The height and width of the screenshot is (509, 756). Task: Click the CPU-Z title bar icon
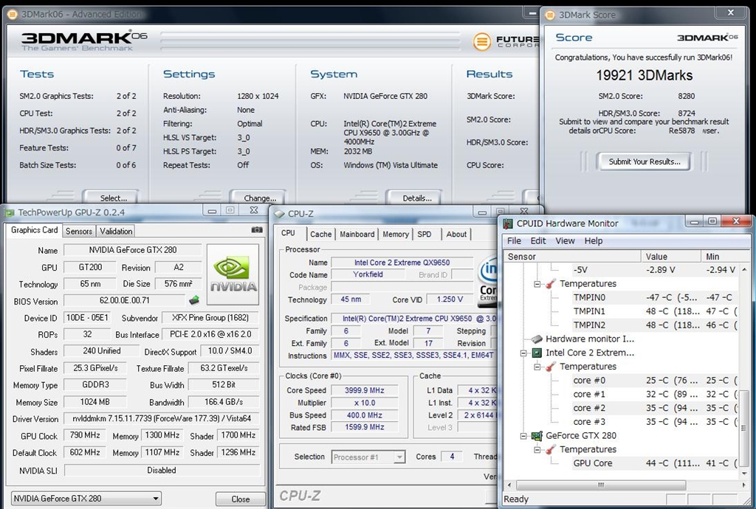[x=279, y=214]
